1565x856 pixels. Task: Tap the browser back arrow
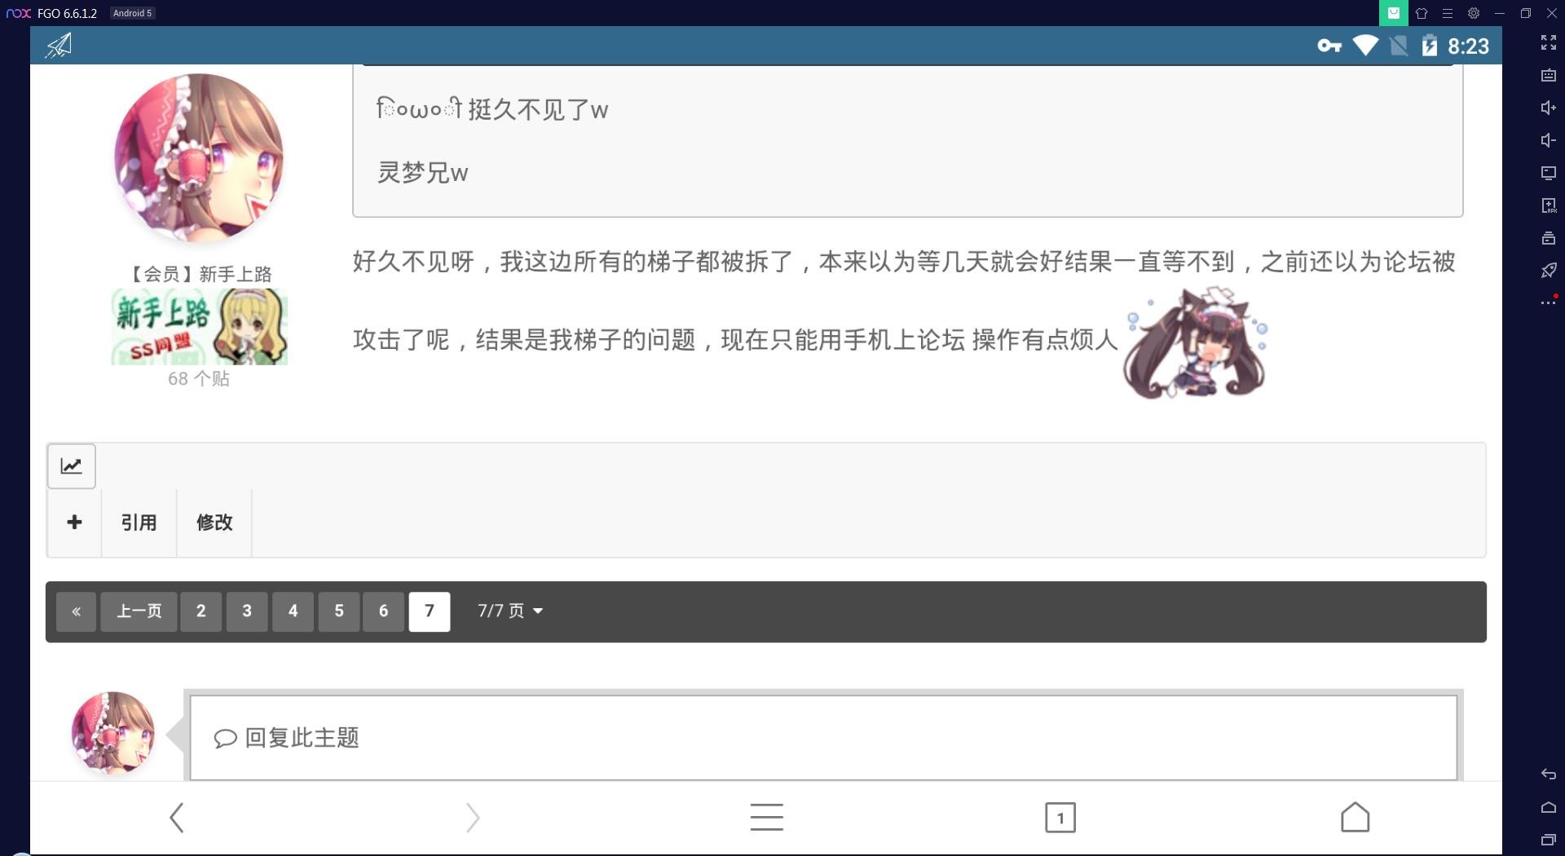[x=176, y=818]
